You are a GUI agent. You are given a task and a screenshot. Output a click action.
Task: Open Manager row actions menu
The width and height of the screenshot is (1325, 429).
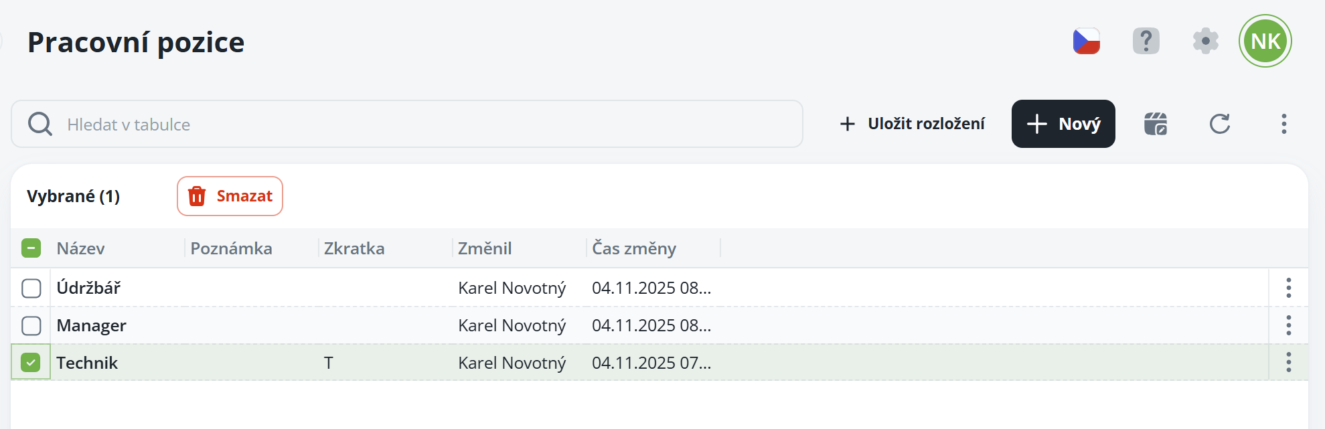pyautogui.click(x=1288, y=326)
